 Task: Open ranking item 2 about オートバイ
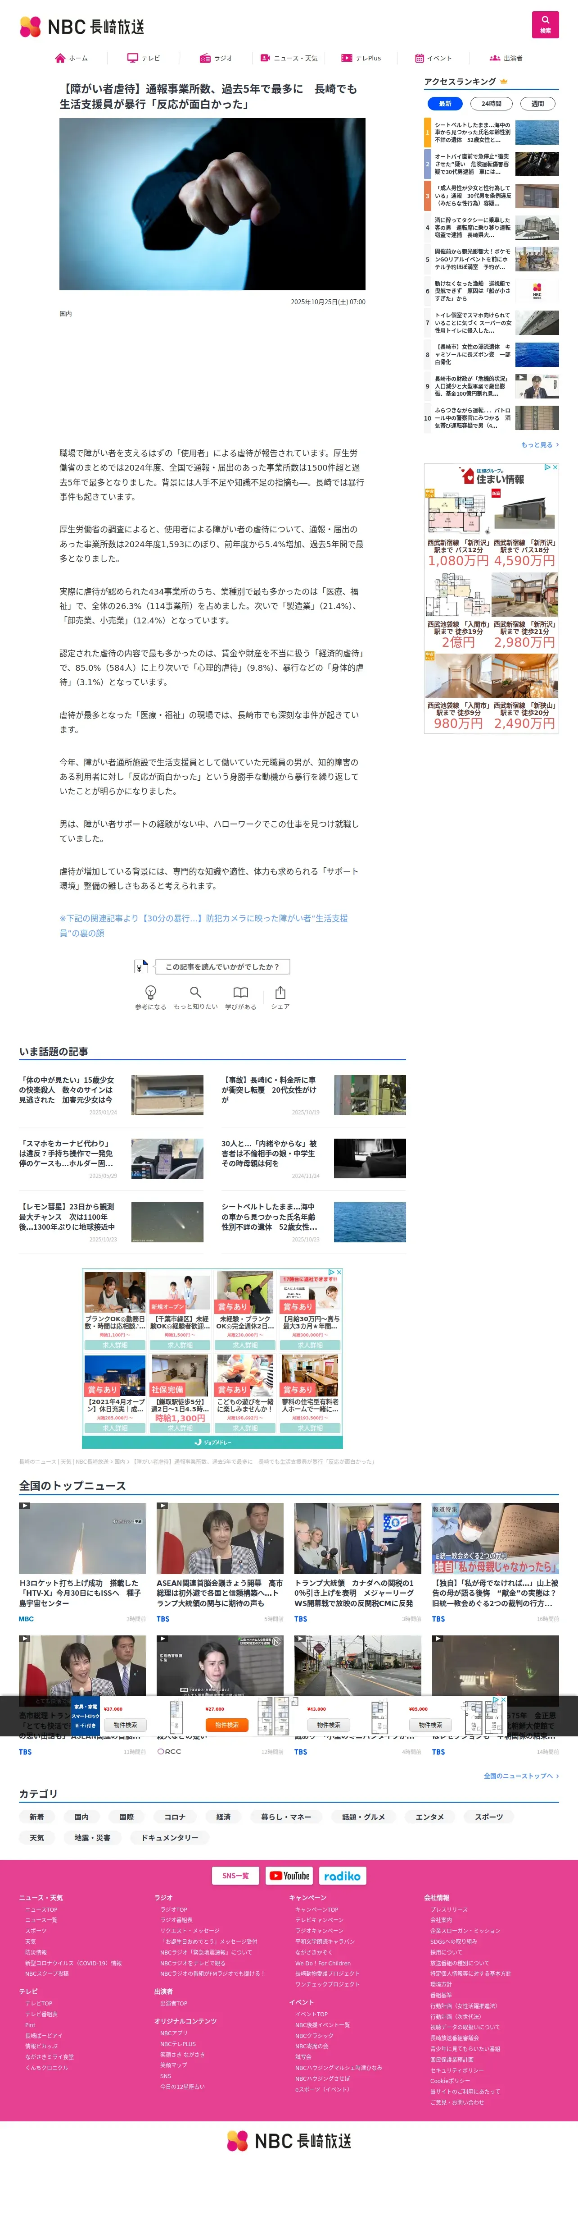491,165
